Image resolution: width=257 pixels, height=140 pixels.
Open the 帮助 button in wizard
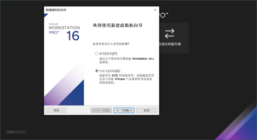click(56, 110)
